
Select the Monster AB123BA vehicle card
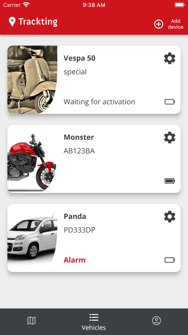coord(94,159)
